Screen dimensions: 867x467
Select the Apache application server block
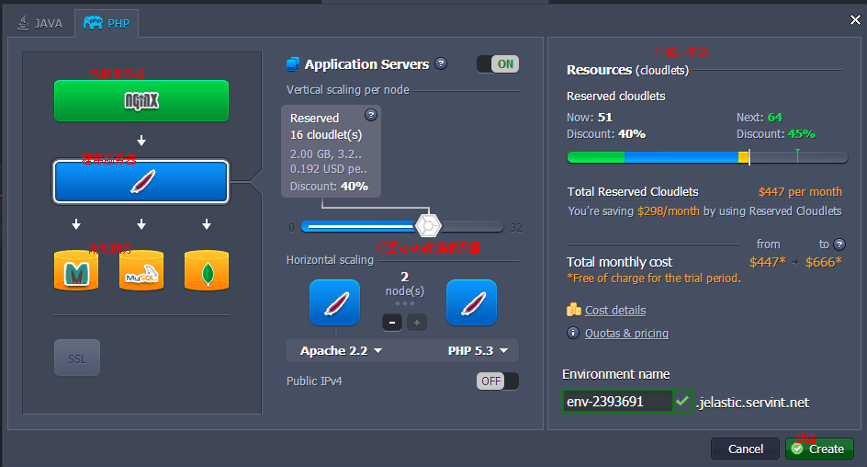[x=141, y=181]
